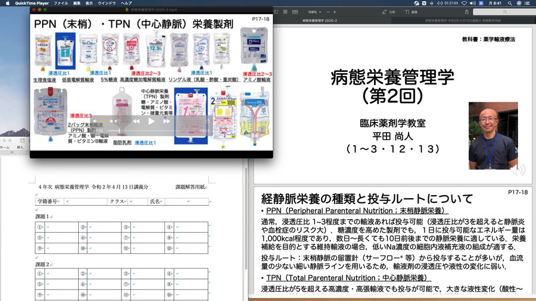This screenshot has width=536, height=301.
Task: Click the 教科書:薬学輸液療法 note
Action: [488, 39]
